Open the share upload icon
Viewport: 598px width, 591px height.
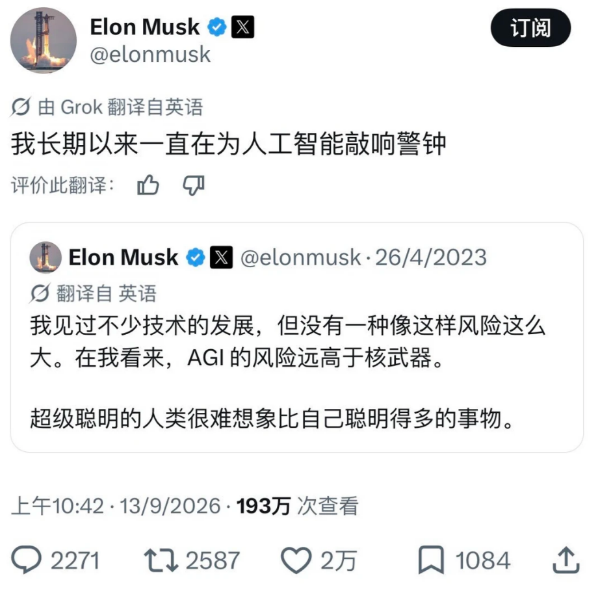pyautogui.click(x=566, y=560)
